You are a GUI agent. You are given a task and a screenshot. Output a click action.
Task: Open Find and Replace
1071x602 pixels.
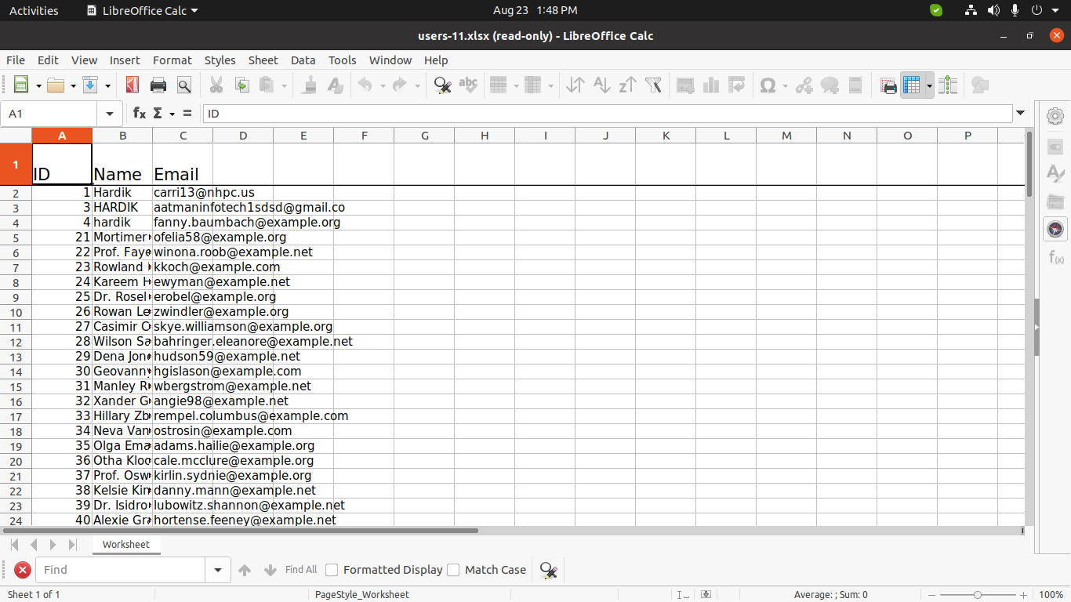tap(441, 85)
